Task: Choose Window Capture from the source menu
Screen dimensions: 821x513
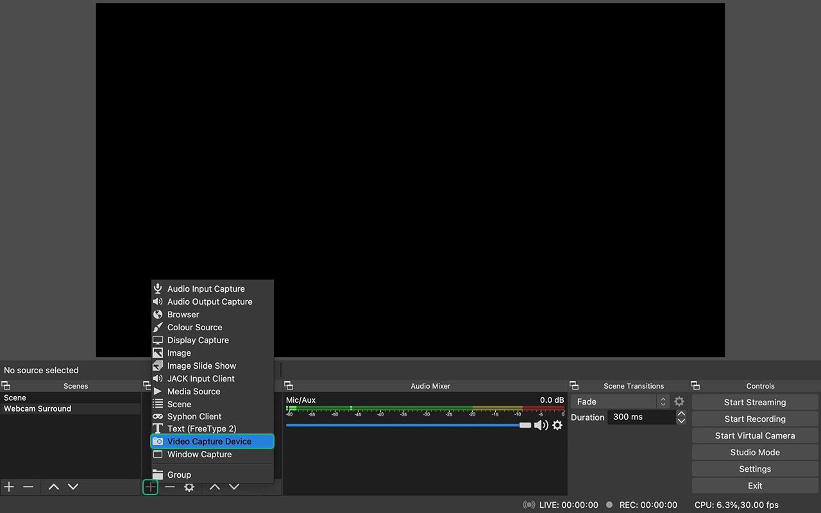Action: tap(212, 454)
